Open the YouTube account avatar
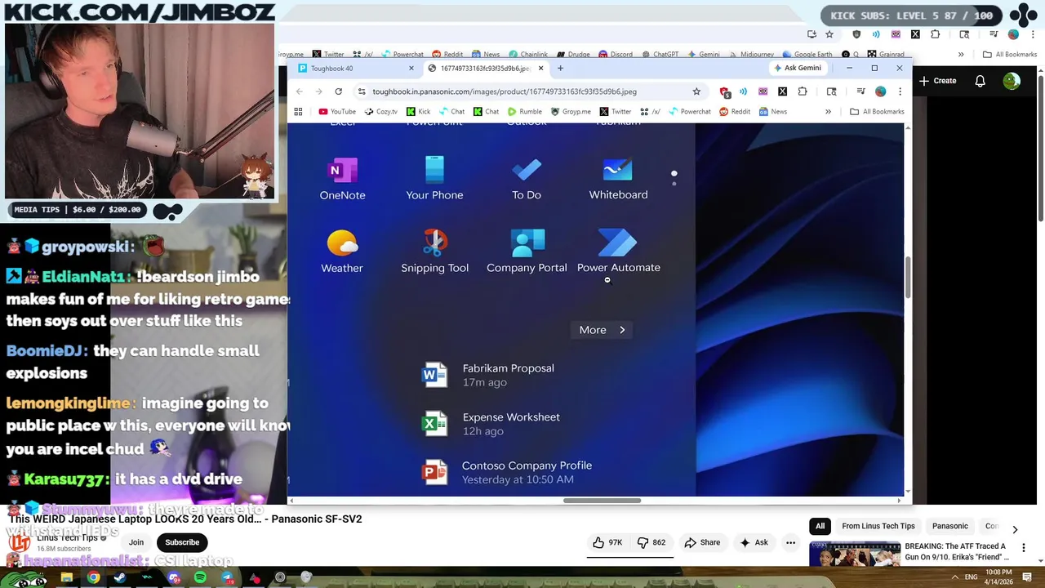The width and height of the screenshot is (1045, 588). click(x=1012, y=81)
